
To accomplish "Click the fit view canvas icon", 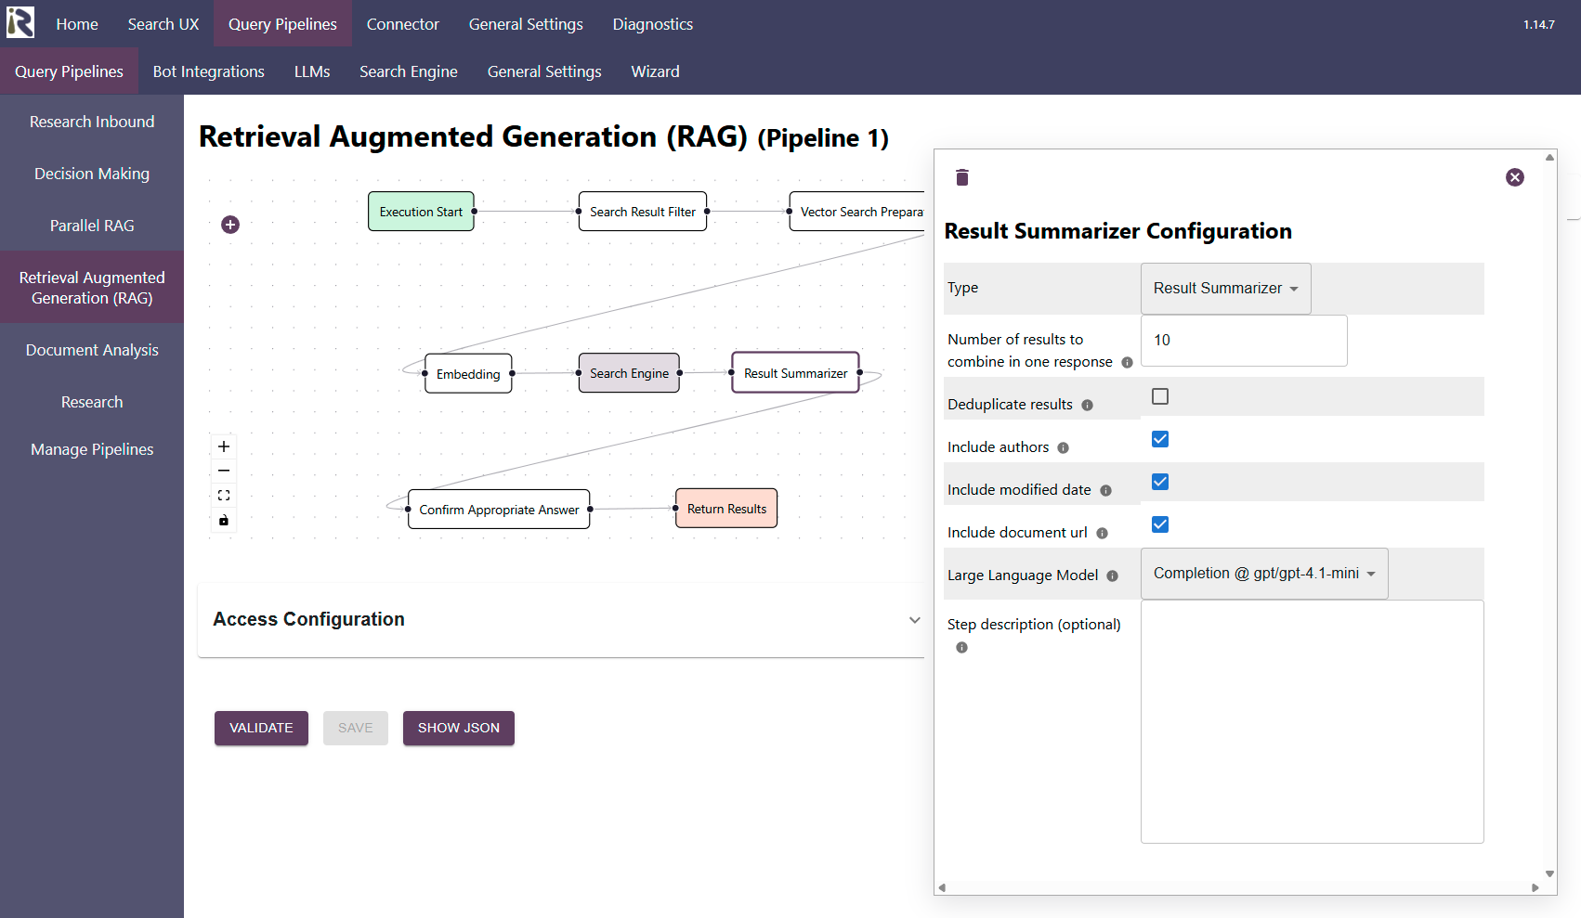I will tap(224, 496).
